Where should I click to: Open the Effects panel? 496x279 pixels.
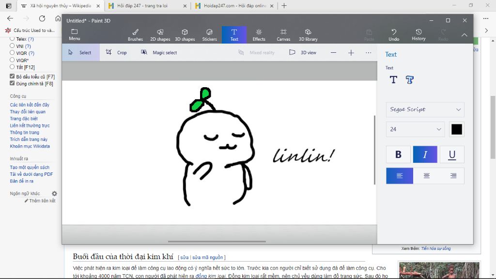(x=259, y=35)
